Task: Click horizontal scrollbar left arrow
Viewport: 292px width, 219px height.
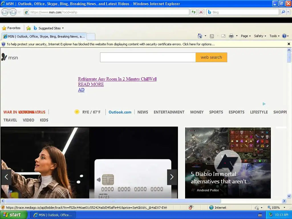Action: point(3,201)
